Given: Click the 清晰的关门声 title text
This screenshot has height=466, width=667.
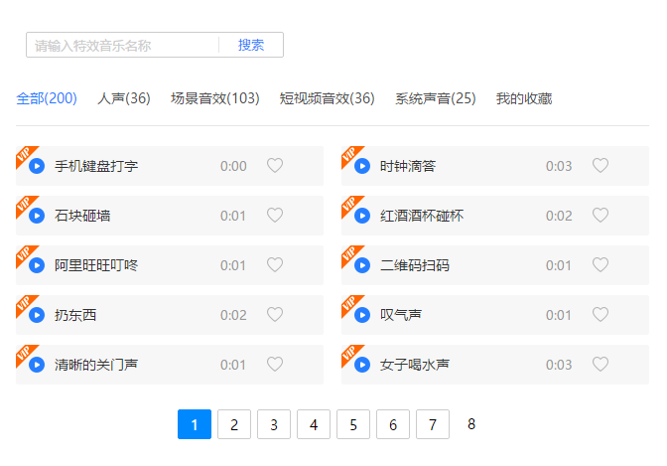Looking at the screenshot, I should (x=96, y=365).
